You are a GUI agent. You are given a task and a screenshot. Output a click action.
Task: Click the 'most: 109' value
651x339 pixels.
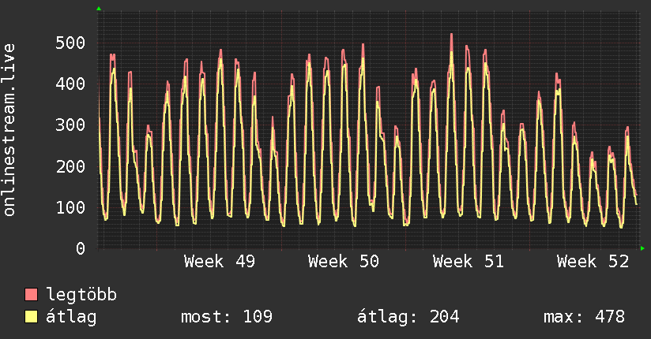click(x=227, y=317)
